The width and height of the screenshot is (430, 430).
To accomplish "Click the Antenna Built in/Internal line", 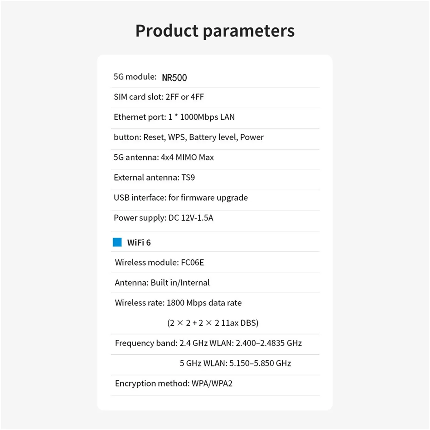I will [162, 283].
